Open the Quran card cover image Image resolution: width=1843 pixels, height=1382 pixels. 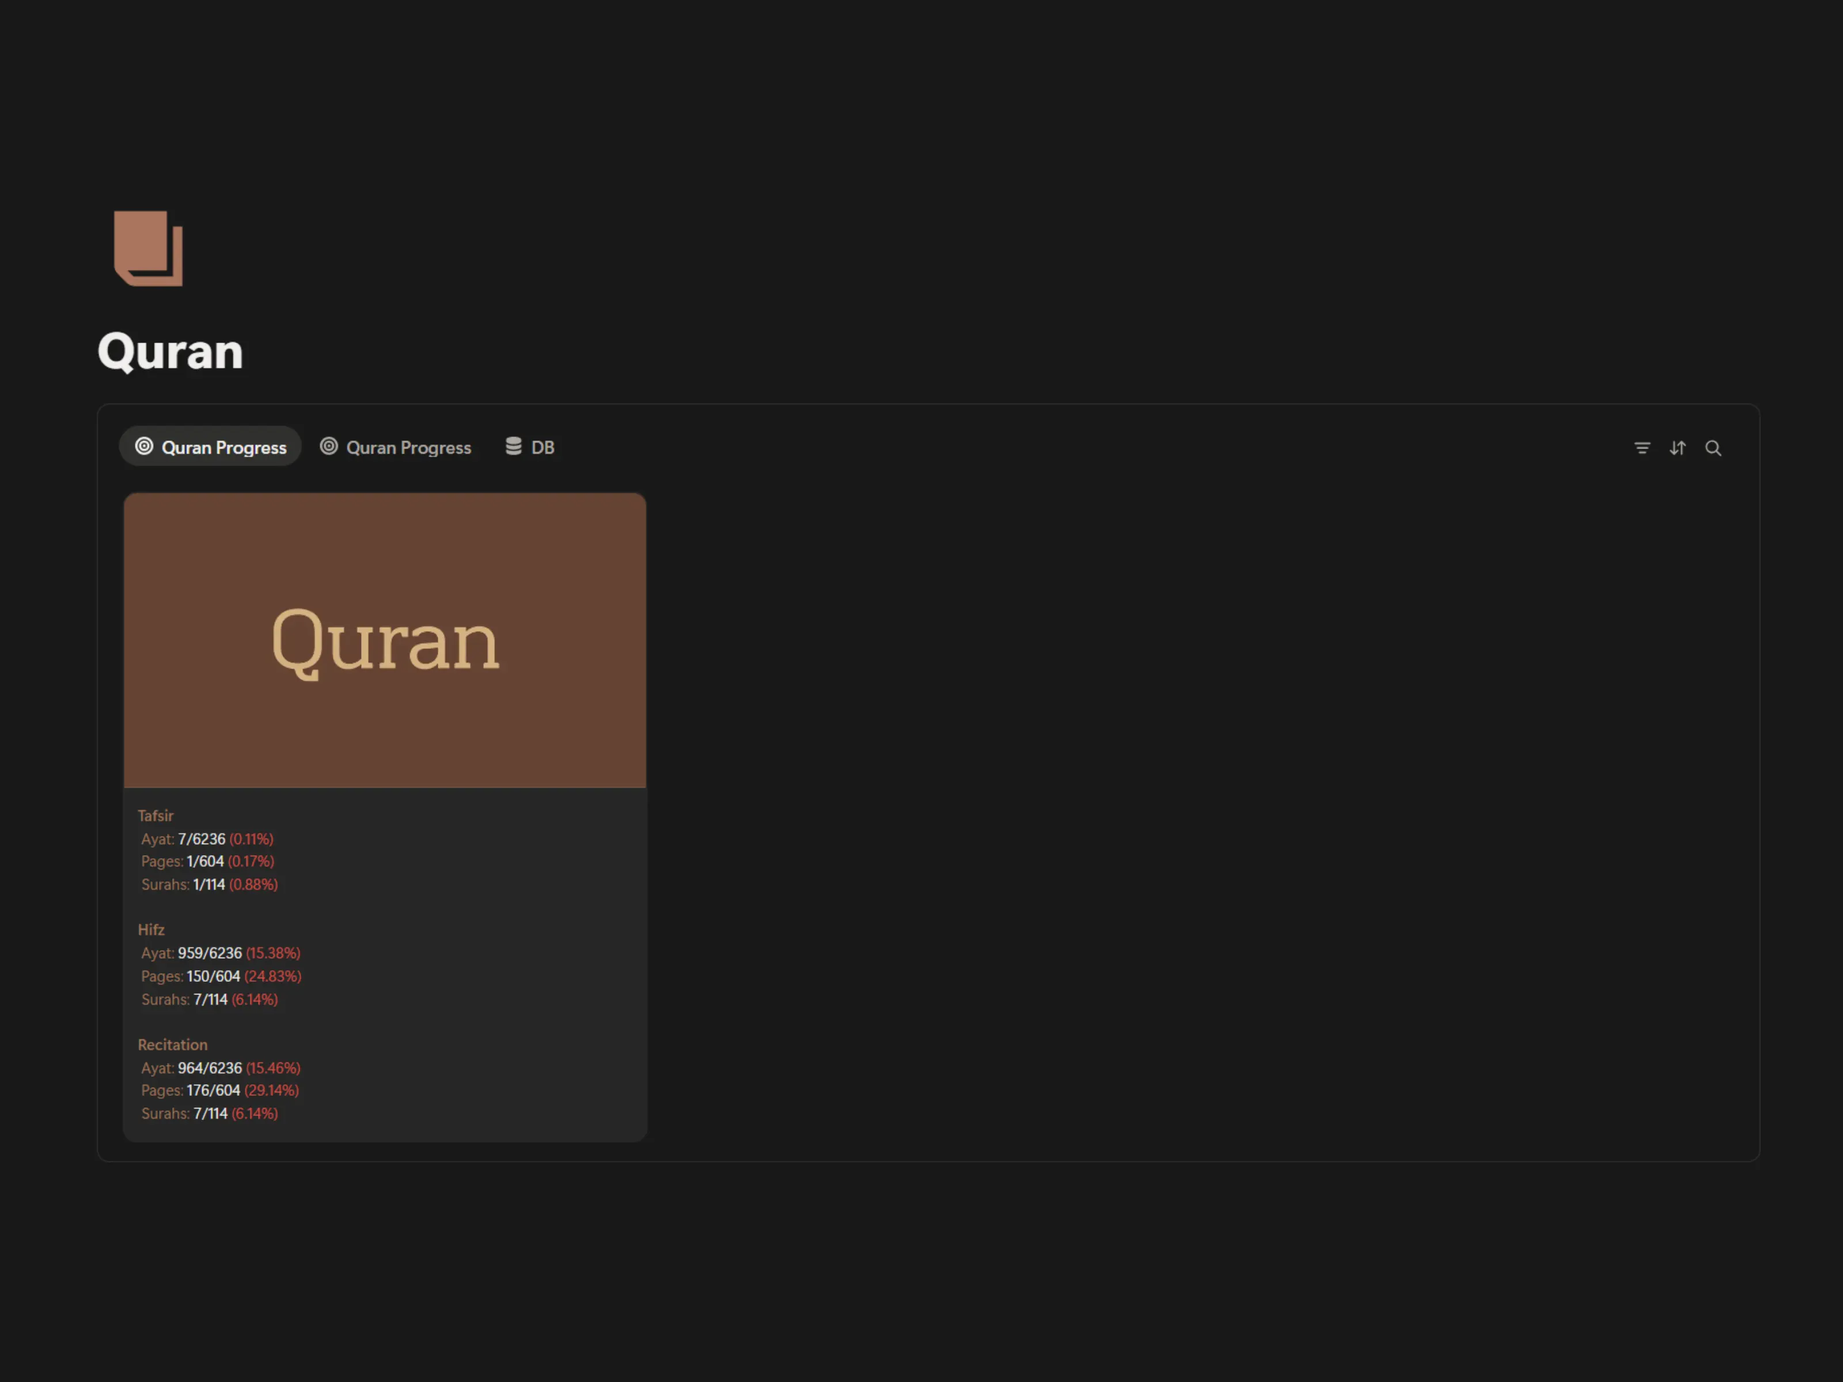point(385,640)
